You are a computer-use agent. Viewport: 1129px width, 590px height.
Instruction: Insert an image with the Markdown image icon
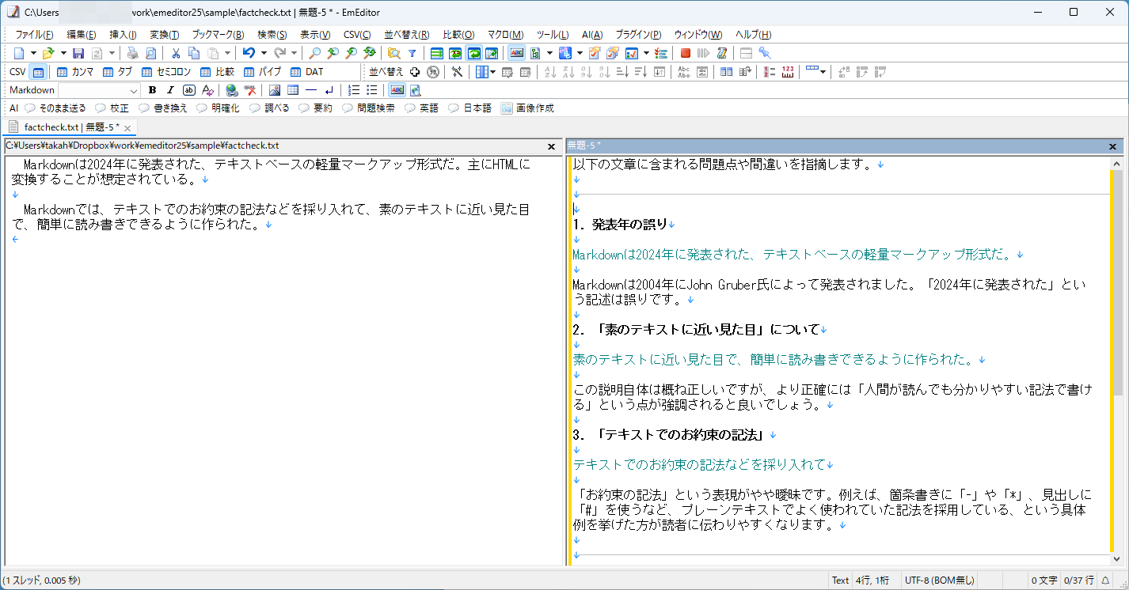pyautogui.click(x=276, y=89)
